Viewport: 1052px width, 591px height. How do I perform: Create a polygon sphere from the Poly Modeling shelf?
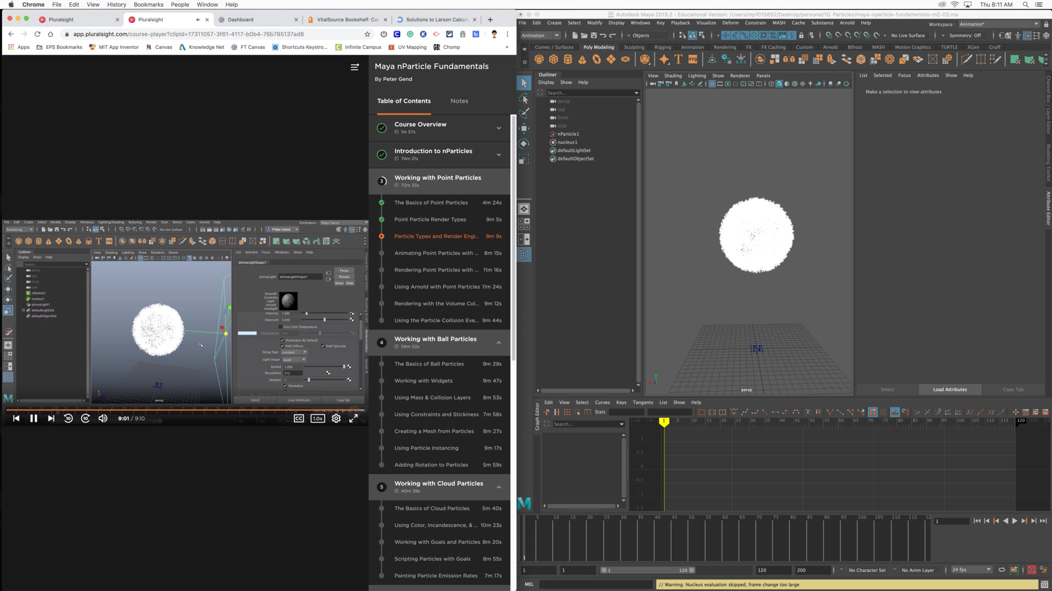(x=539, y=59)
